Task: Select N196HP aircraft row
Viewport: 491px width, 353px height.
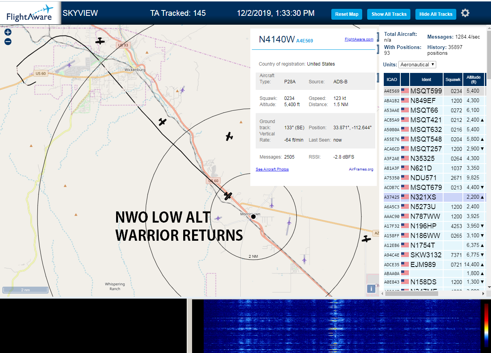Action: (x=435, y=226)
